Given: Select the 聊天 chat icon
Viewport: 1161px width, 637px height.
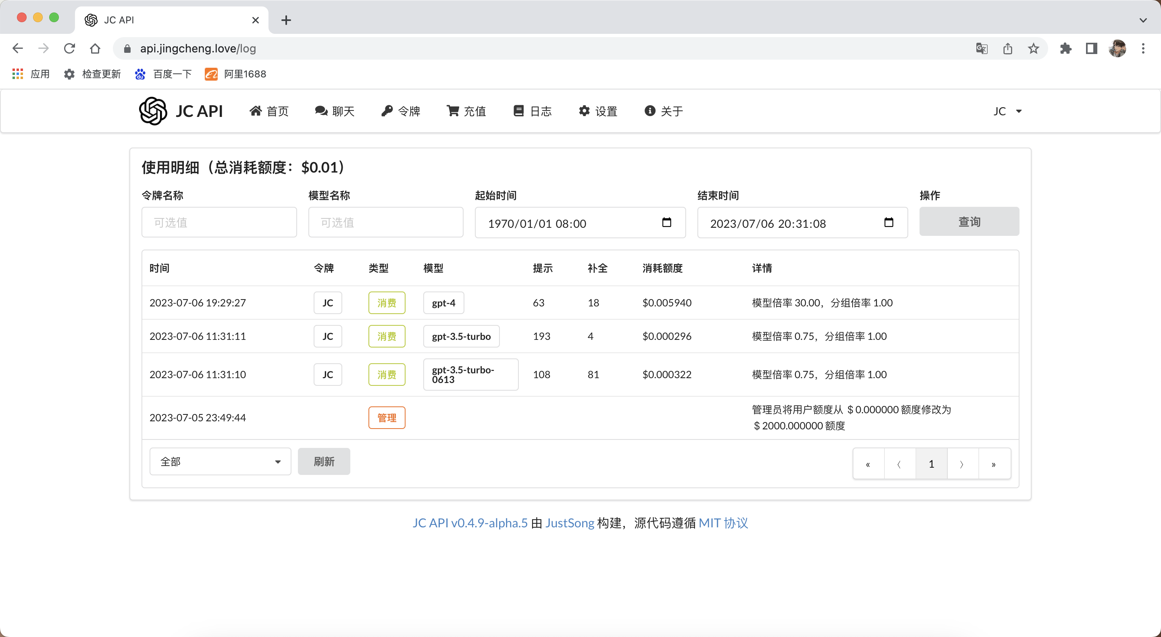Looking at the screenshot, I should coord(320,111).
